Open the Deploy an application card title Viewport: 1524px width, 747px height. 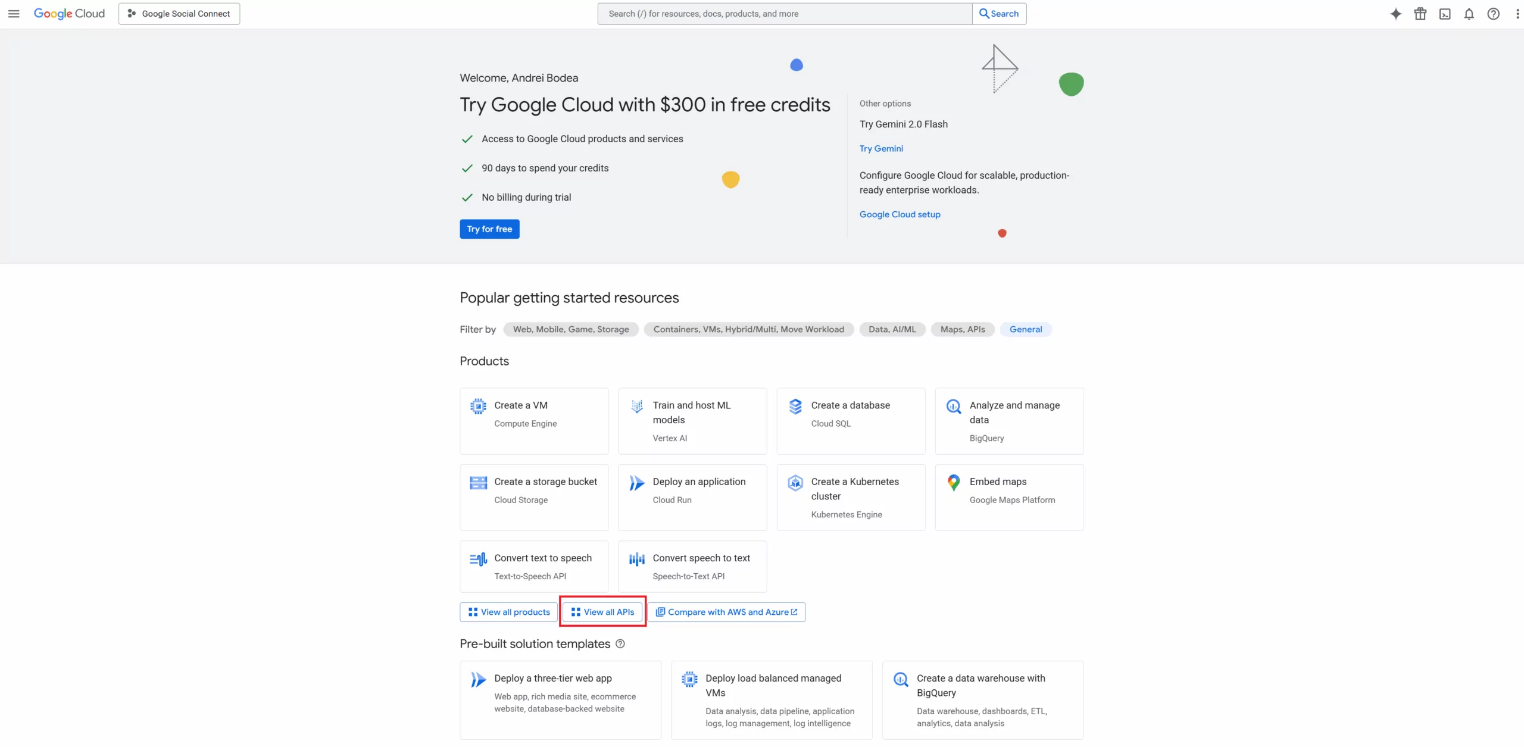(x=699, y=482)
